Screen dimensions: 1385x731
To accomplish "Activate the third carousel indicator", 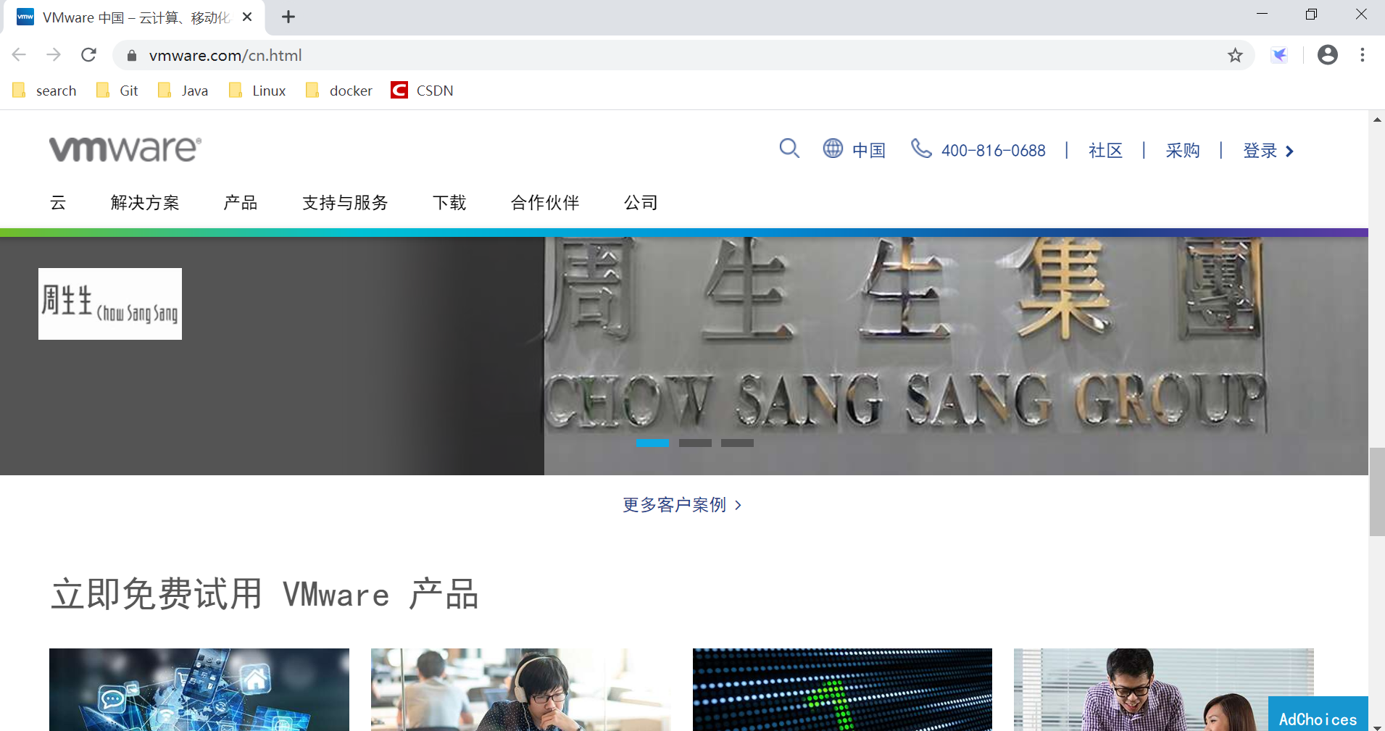I will (x=737, y=443).
